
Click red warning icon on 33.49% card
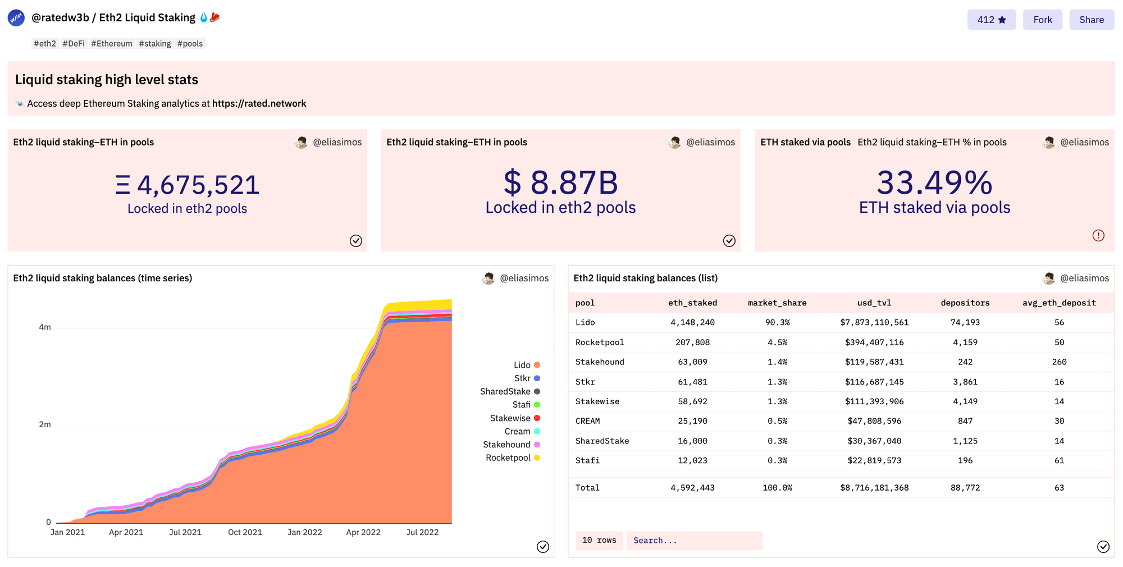pyautogui.click(x=1098, y=236)
